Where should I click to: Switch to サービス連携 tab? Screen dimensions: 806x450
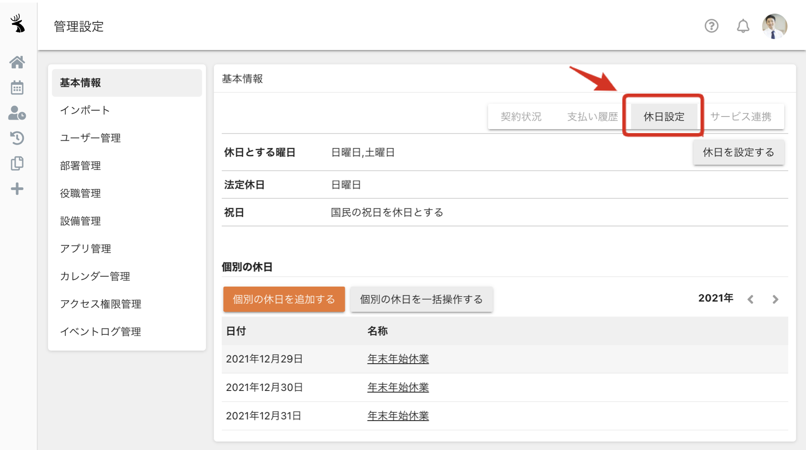tap(740, 117)
